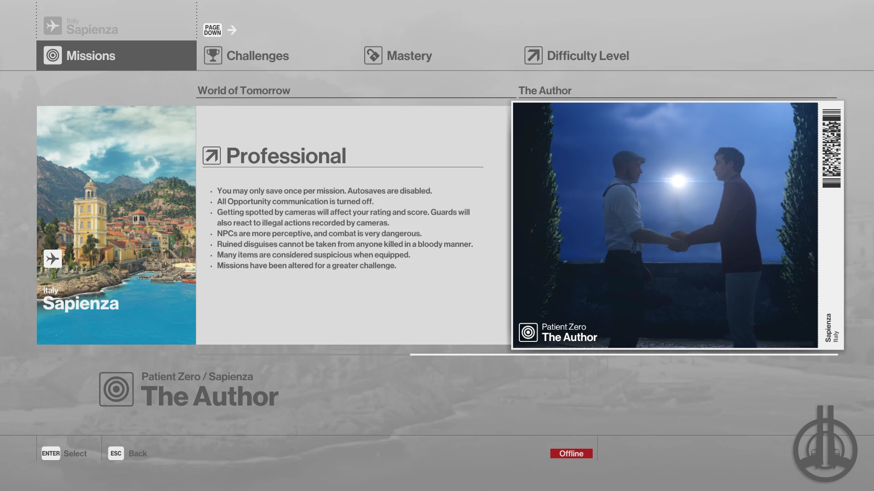Click the 'Ruined disguises cannot be taken' line
The image size is (874, 491).
(345, 244)
